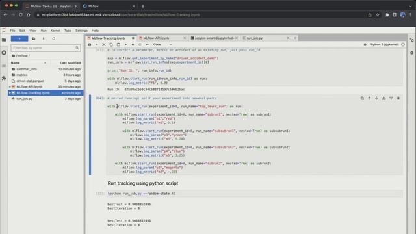Open the File menu
Screen dimensions: 416x234
coord(12,31)
